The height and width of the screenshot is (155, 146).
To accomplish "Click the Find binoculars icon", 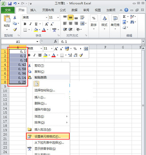I will (132, 22).
